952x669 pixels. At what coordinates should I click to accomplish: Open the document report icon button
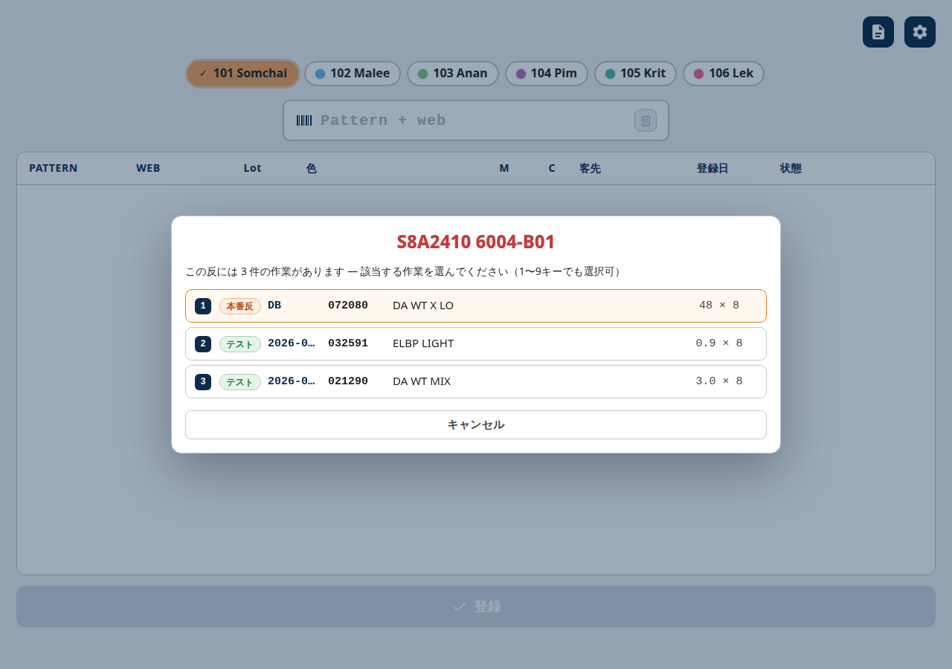878,32
